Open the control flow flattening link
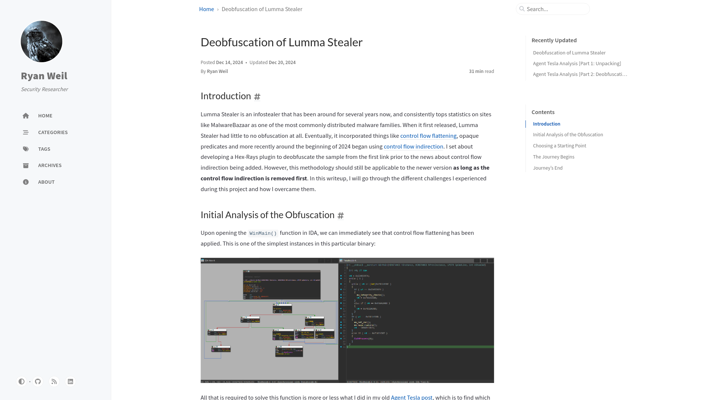Image resolution: width=712 pixels, height=400 pixels. (x=428, y=136)
